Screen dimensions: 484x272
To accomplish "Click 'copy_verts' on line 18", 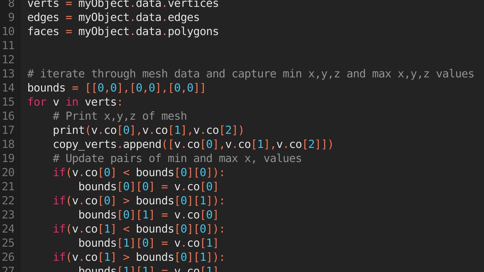I will (x=85, y=144).
